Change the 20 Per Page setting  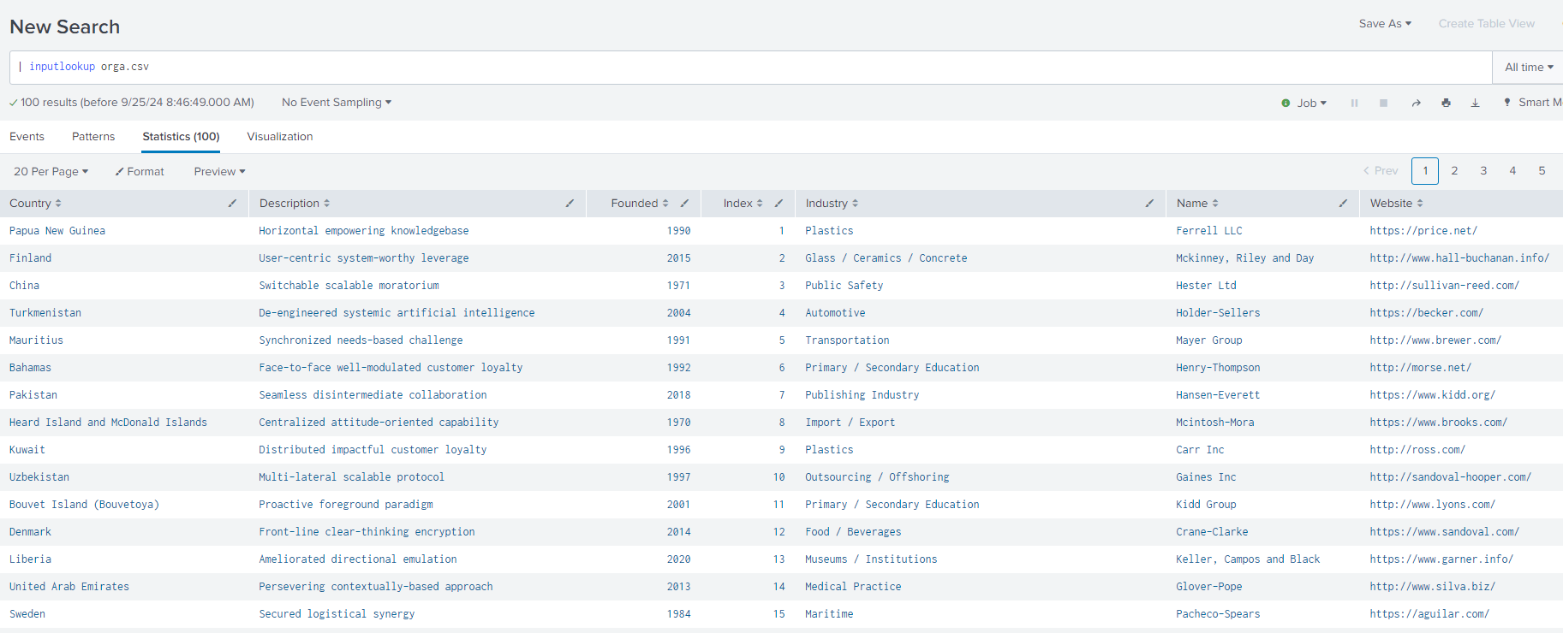click(51, 172)
